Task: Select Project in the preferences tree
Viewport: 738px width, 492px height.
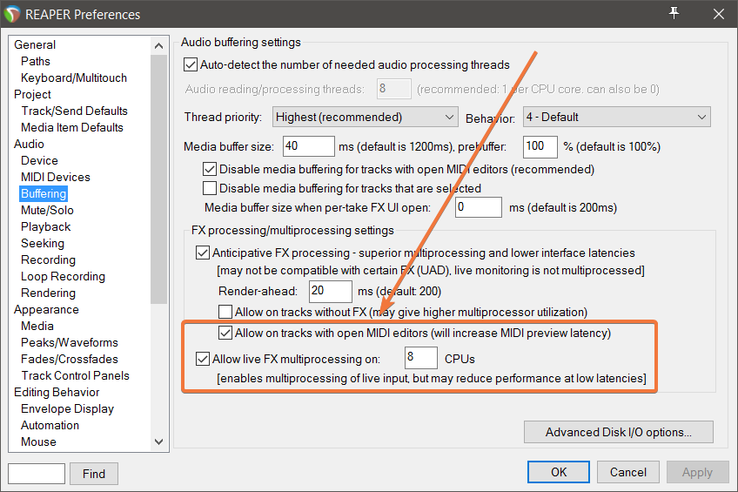Action: [32, 94]
